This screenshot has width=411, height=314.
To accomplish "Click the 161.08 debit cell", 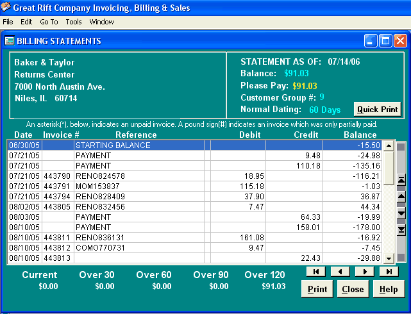I will 238,237.
